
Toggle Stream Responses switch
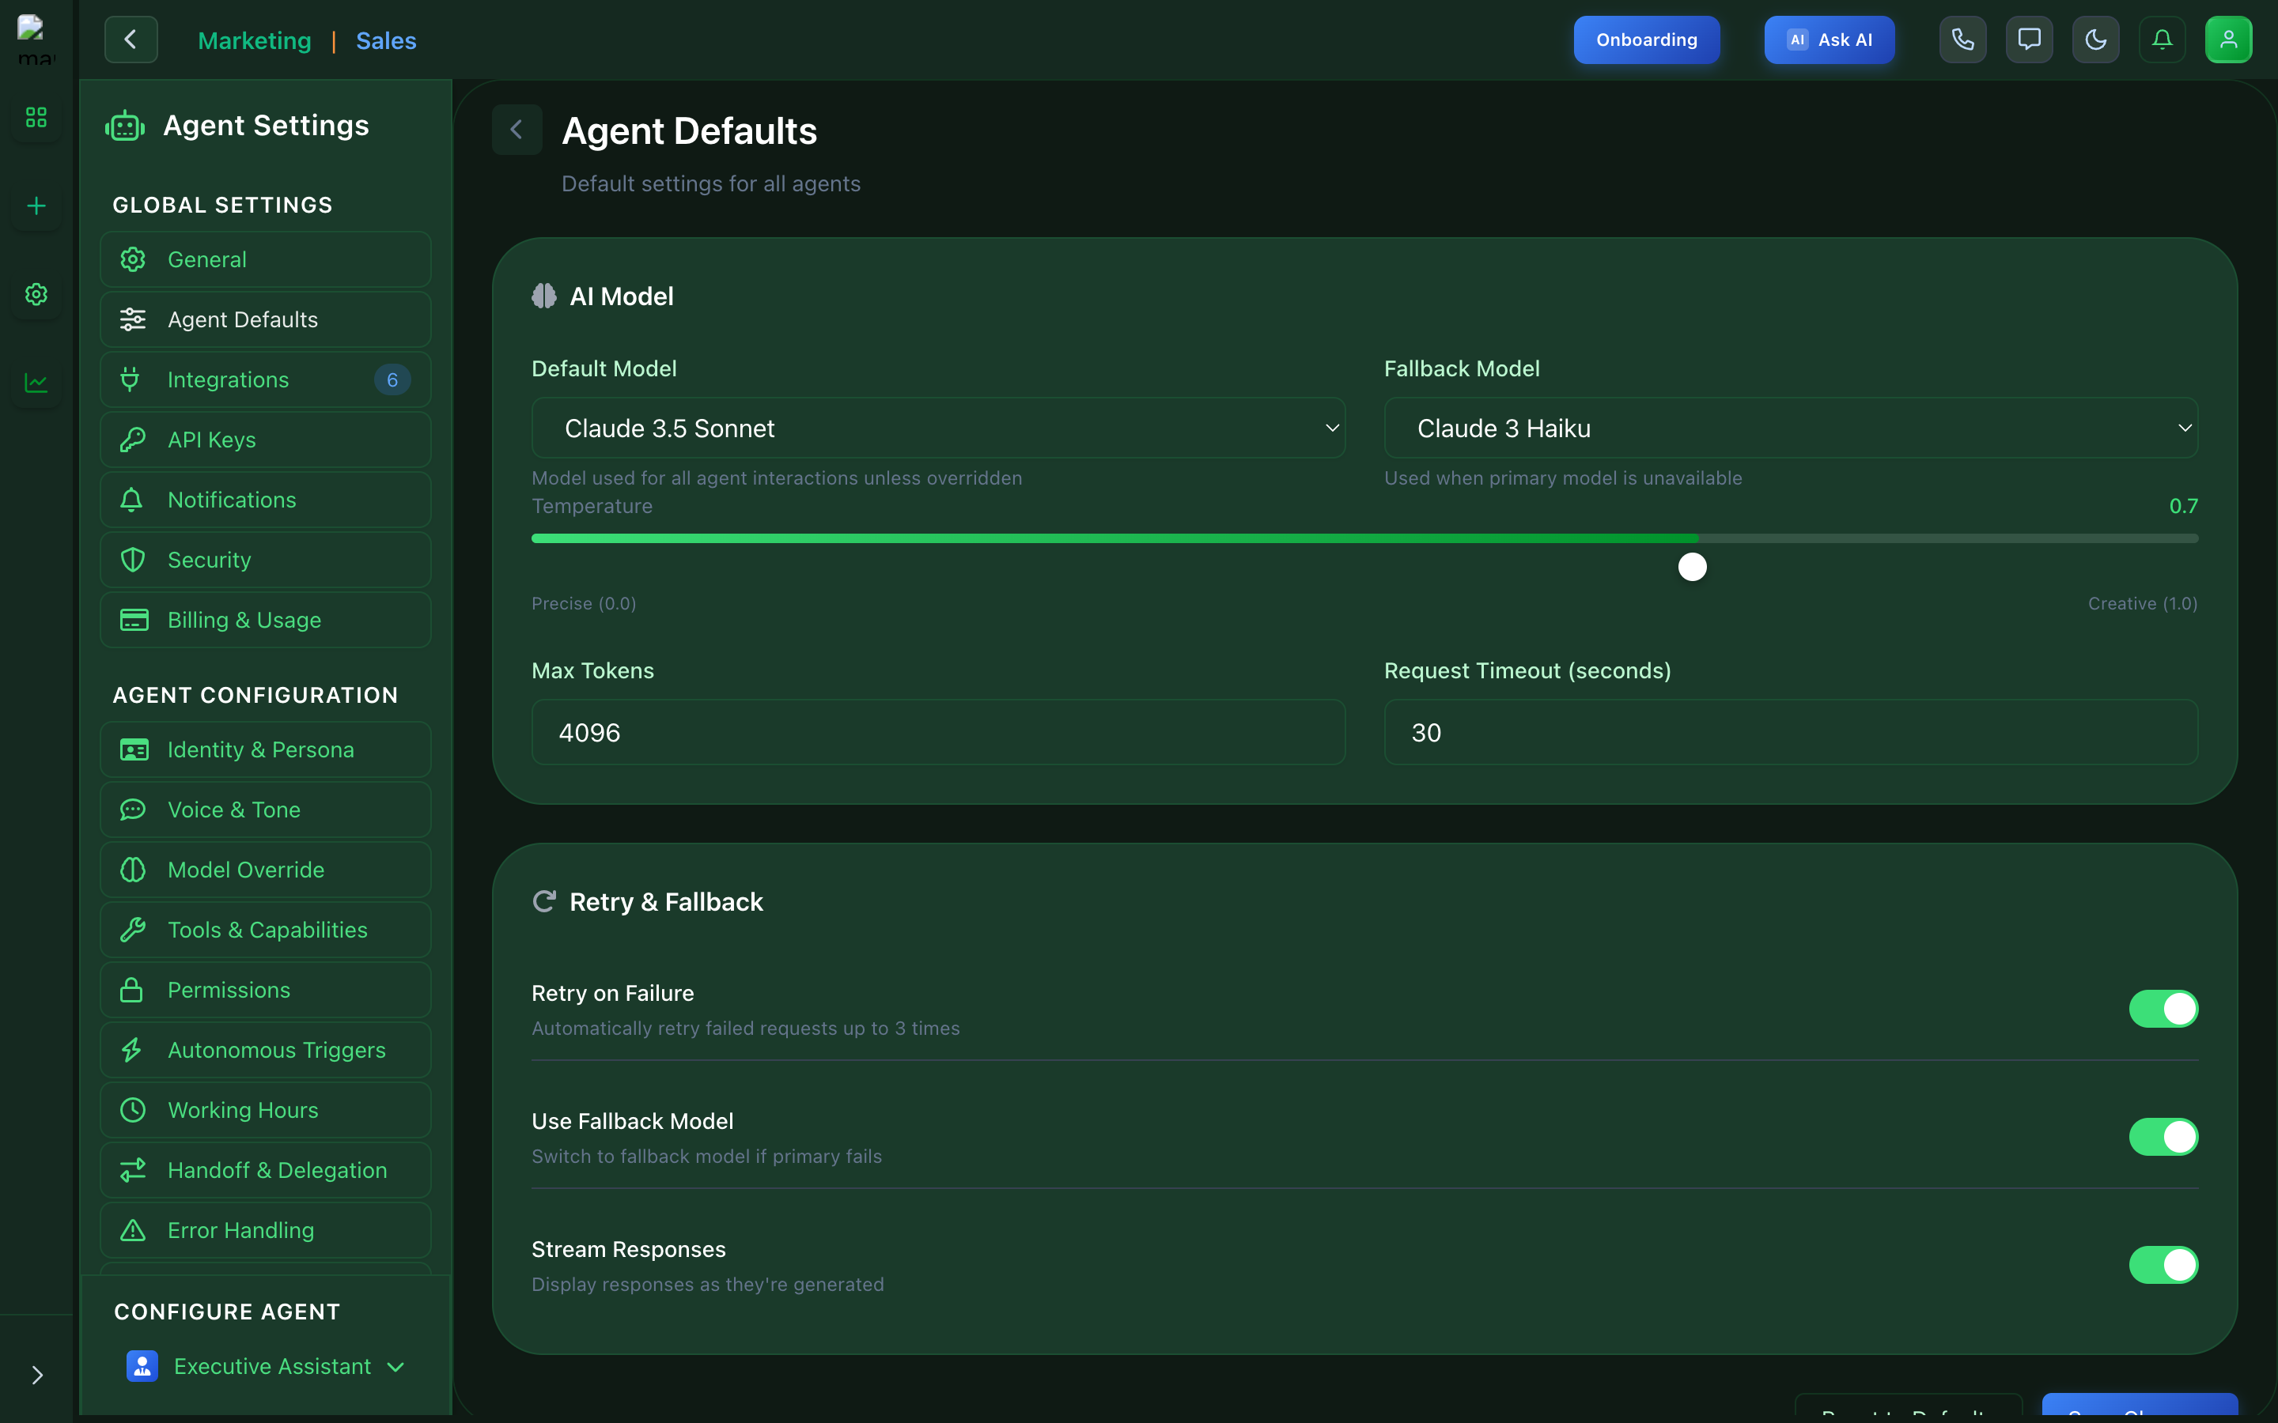(2163, 1265)
